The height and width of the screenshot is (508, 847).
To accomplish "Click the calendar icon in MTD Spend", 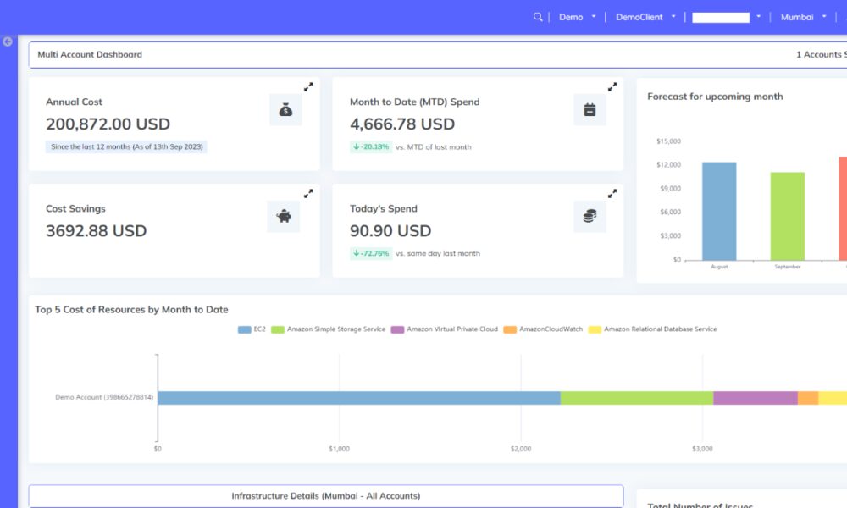I will [590, 110].
